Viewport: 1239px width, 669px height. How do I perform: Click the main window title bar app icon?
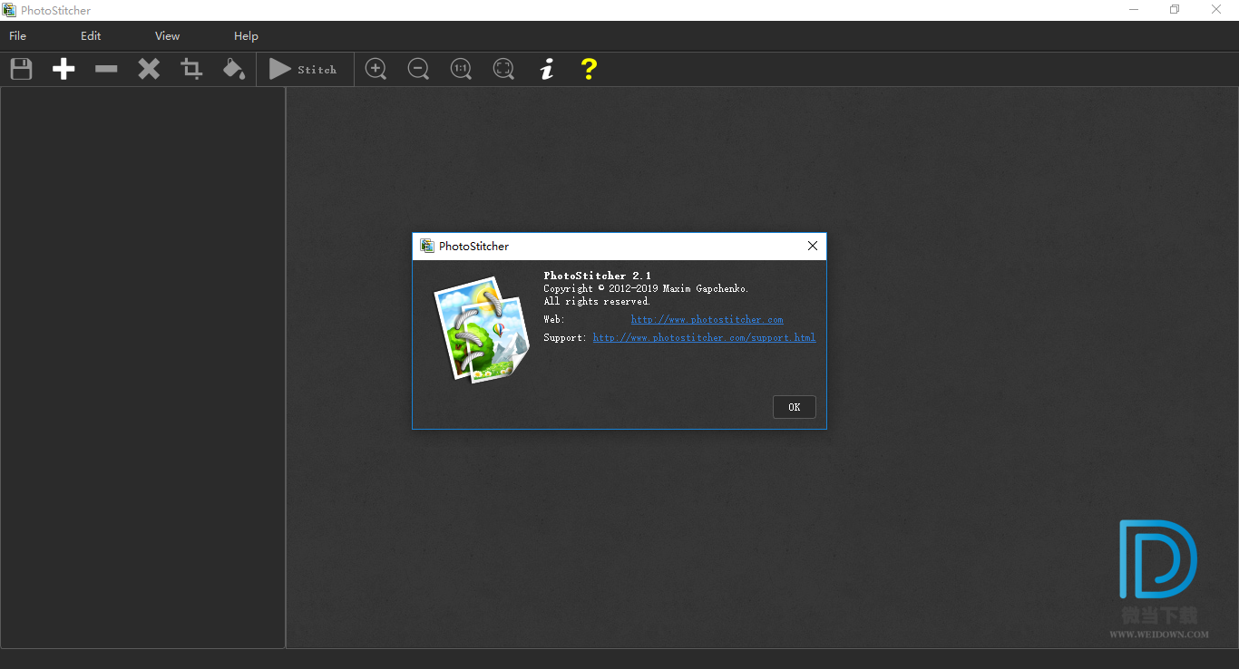[10, 10]
